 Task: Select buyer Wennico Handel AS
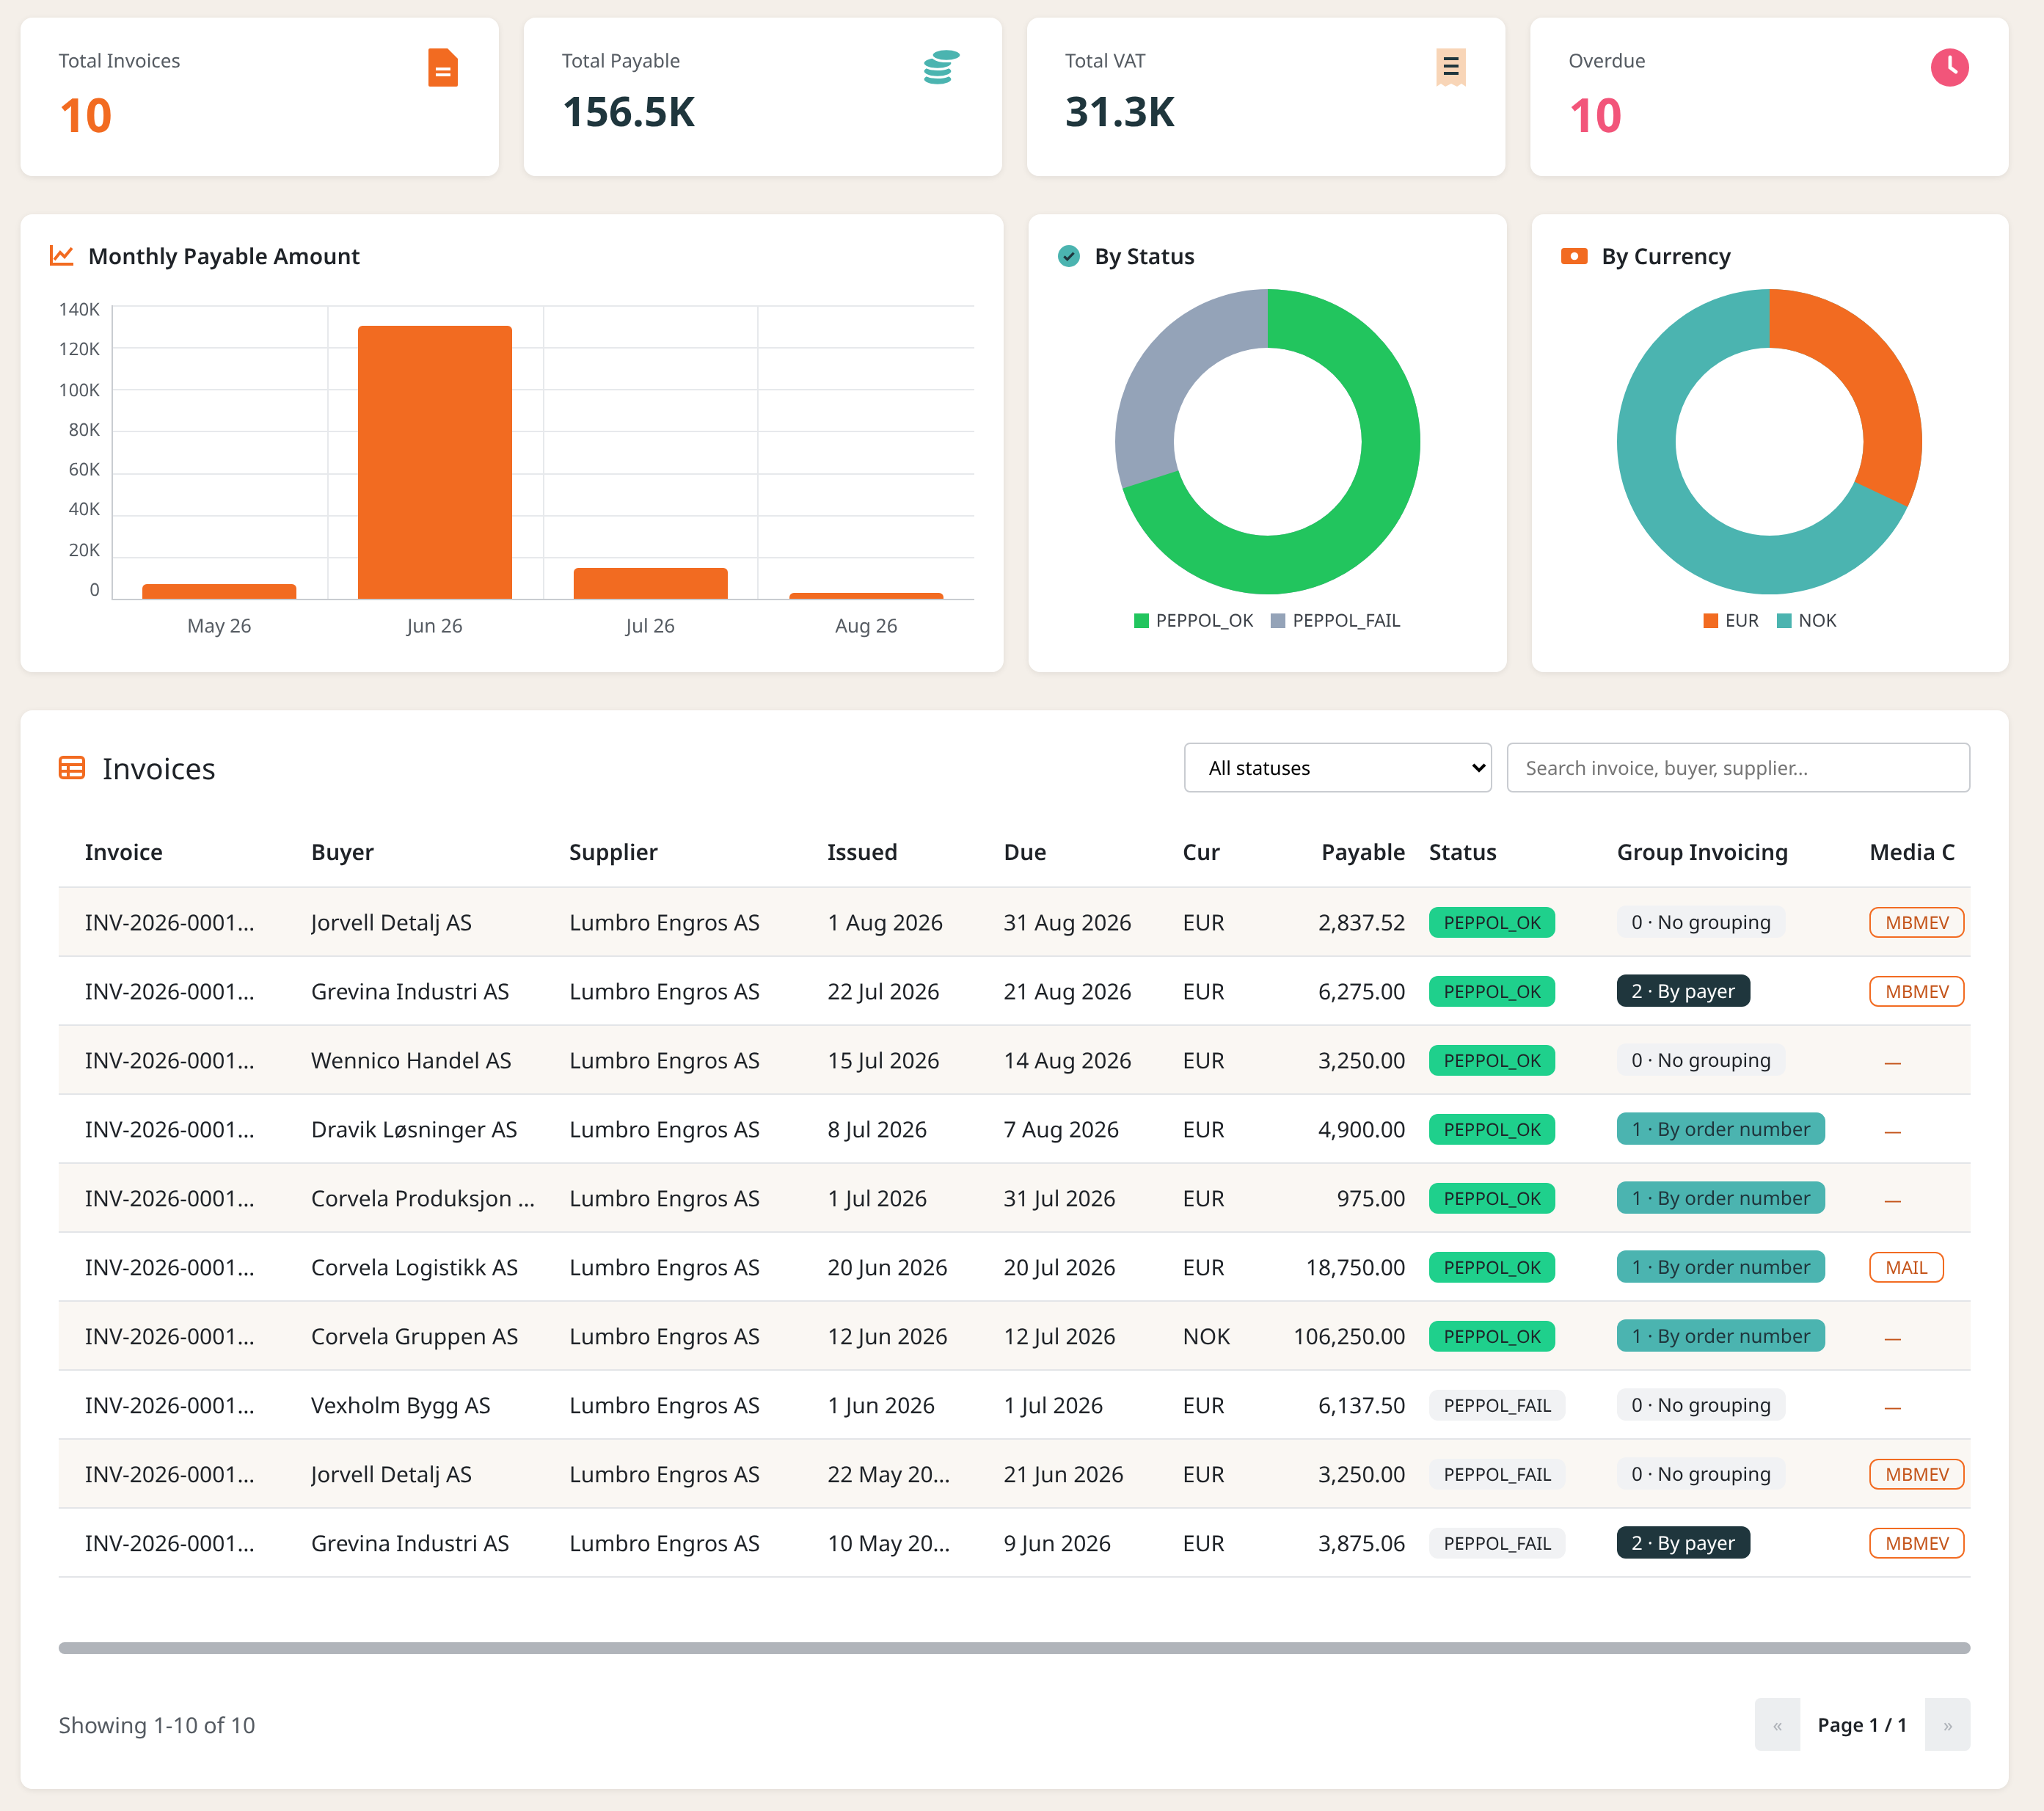pos(411,1060)
